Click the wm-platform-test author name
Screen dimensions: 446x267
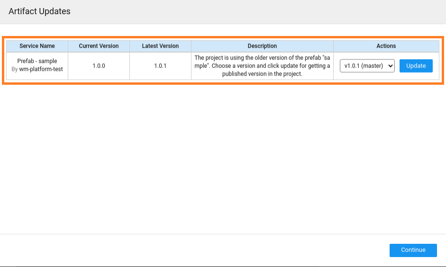coord(41,69)
